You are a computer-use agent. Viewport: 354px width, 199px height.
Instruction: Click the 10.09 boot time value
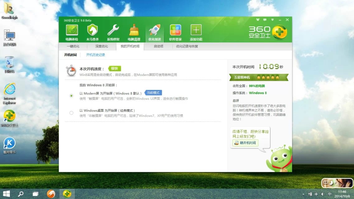tap(269, 67)
